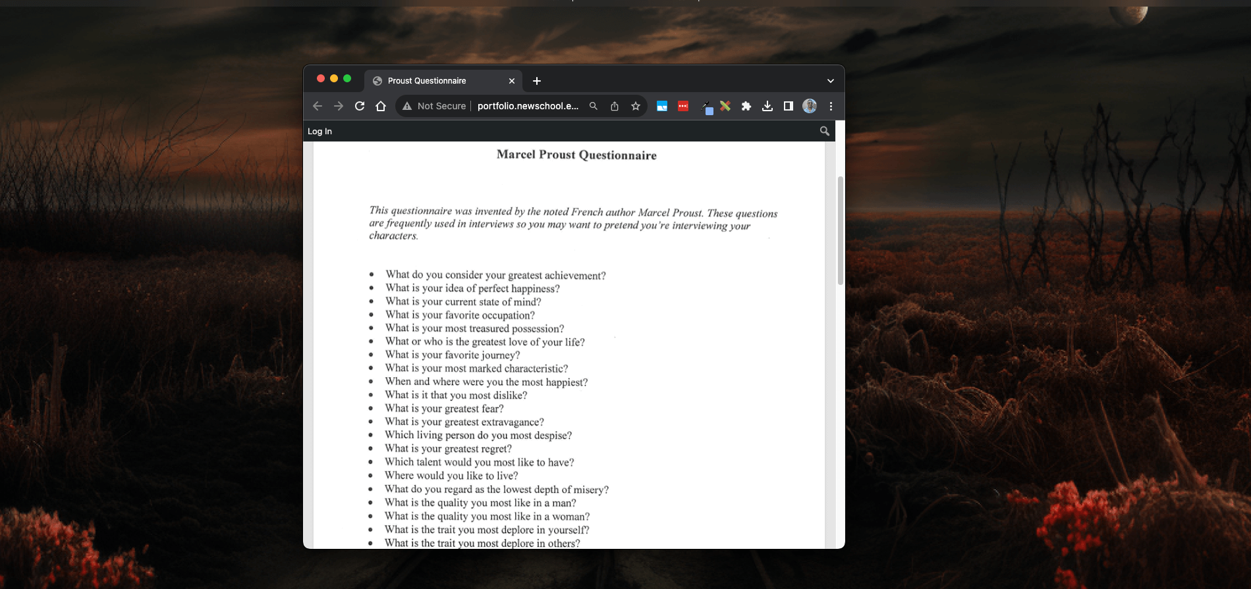This screenshot has height=589, width=1251.
Task: Click 'What is your current state of mind?'
Action: (x=463, y=301)
